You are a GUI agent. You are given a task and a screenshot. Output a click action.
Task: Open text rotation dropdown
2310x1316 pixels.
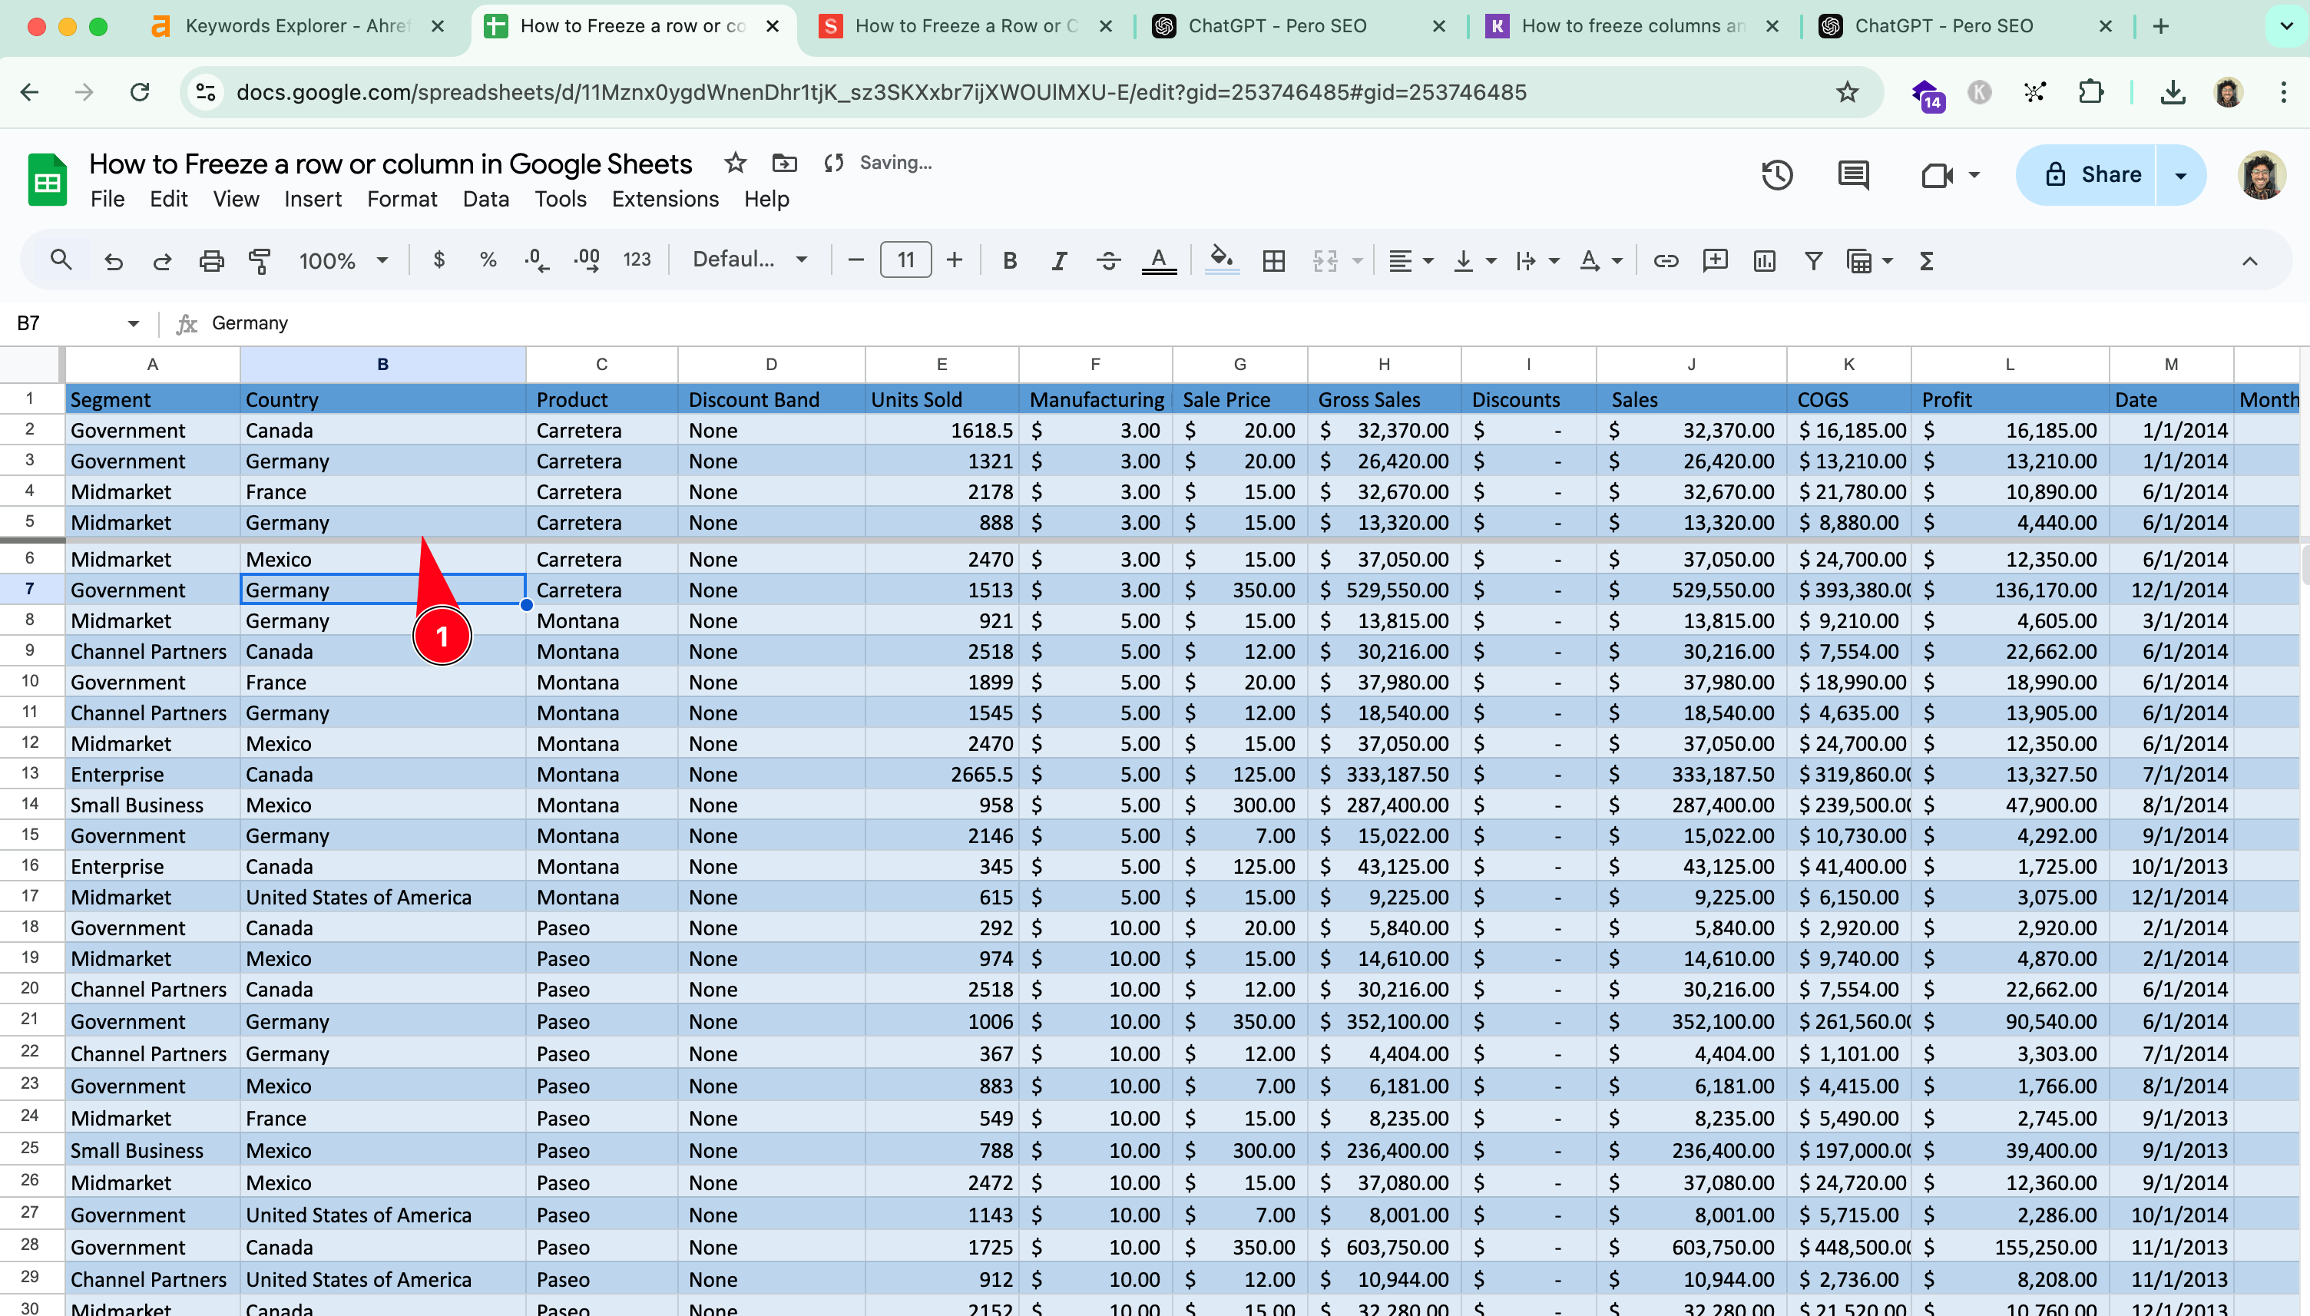pyautogui.click(x=1600, y=260)
